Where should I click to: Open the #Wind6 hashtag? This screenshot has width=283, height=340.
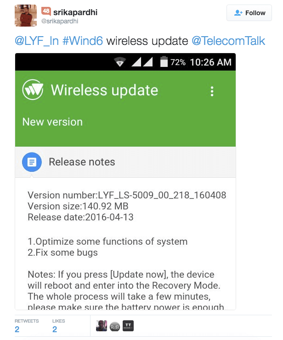pos(83,41)
